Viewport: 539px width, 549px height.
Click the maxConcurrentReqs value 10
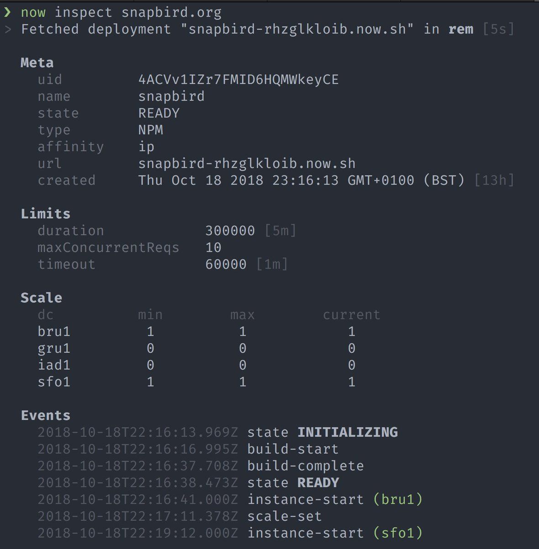pos(213,248)
